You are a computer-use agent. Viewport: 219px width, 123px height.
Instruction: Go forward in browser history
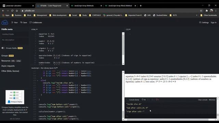(8, 11)
